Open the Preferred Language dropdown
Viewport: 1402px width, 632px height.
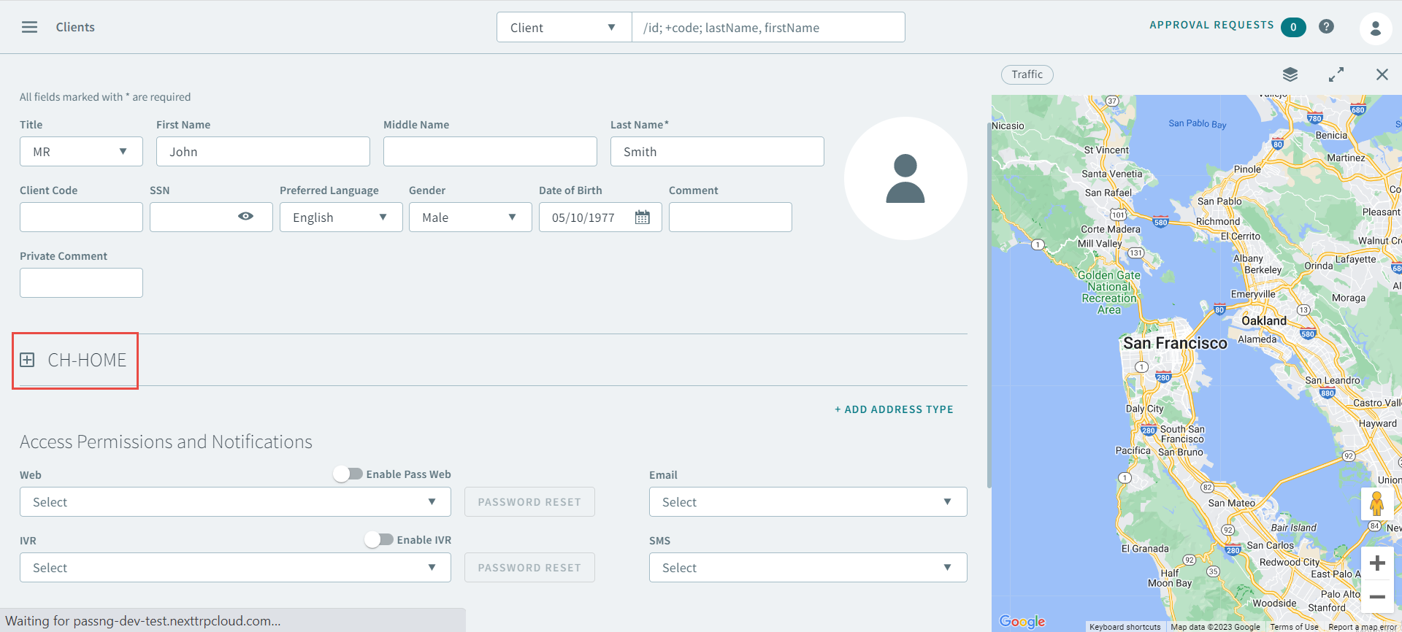click(340, 217)
